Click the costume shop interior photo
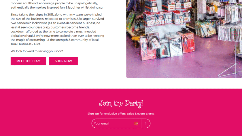The height and width of the screenshot is (136, 242). tap(184, 39)
